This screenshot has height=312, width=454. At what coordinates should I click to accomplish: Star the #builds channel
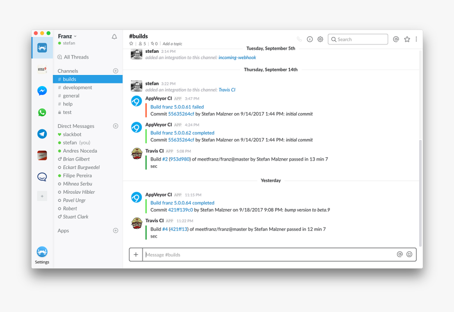point(131,44)
